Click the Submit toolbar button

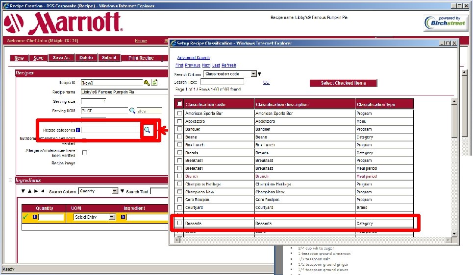109,58
